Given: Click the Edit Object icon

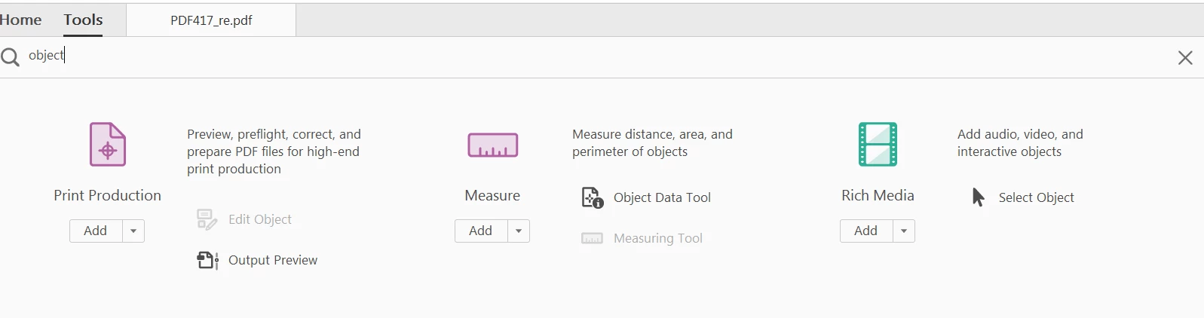Looking at the screenshot, I should click(x=207, y=219).
